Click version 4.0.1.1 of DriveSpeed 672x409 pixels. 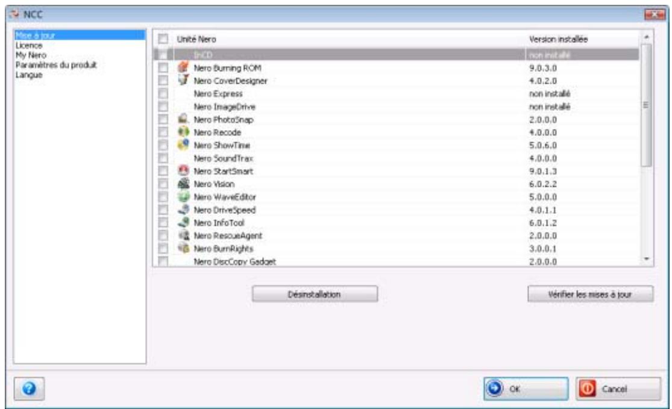click(542, 210)
